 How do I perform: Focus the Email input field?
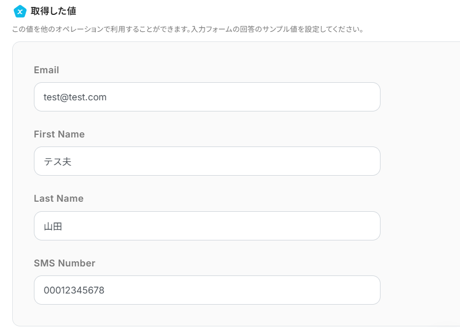coord(207,97)
